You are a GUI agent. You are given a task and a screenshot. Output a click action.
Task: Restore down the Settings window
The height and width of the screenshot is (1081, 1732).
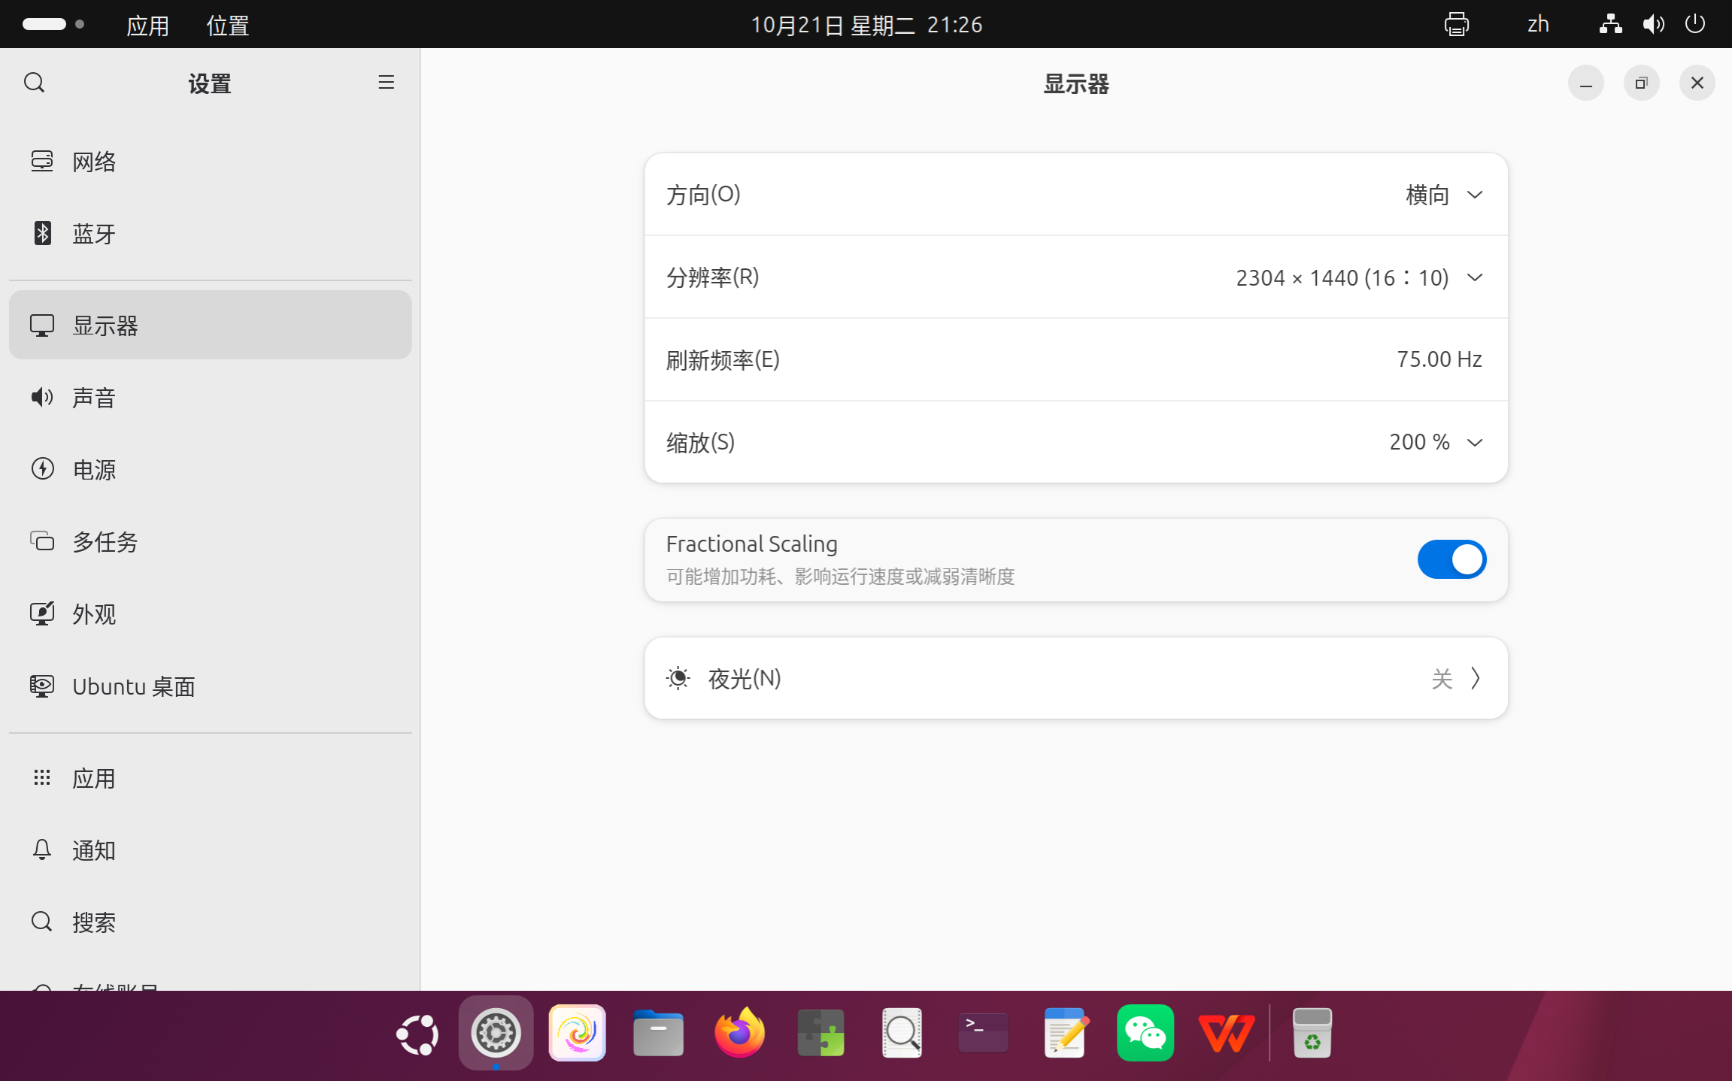[1641, 83]
